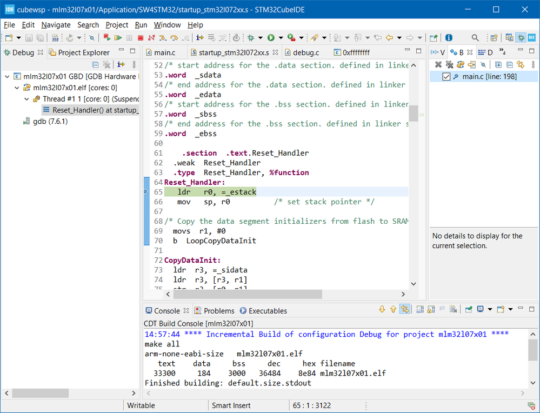Click the New file toolbar icon
This screenshot has height=413, width=540.
[9, 37]
